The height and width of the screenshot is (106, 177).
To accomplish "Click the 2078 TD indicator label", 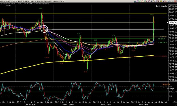I will [x=166, y=84].
